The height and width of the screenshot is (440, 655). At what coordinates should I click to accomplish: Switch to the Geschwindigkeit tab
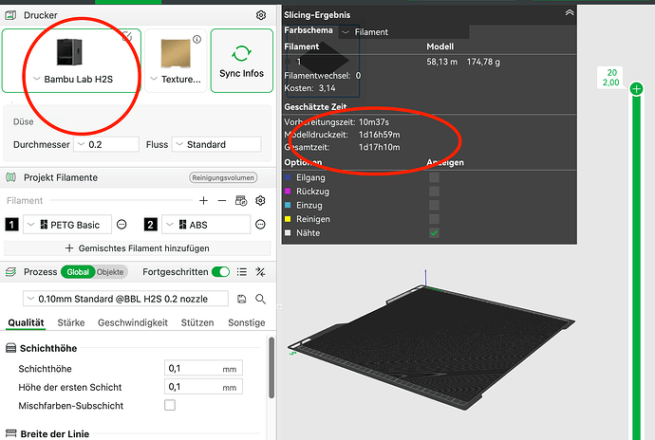(133, 322)
